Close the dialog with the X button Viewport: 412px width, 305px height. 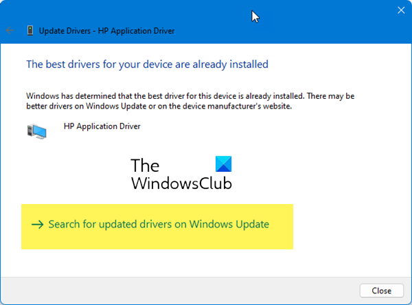(401, 10)
